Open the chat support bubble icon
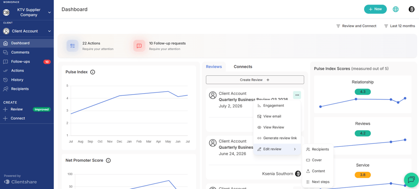The image size is (419, 189). (411, 180)
